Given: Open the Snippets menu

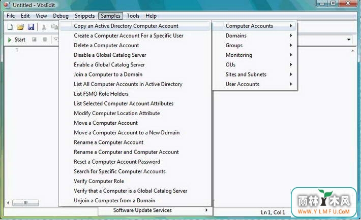Looking at the screenshot, I should click(x=84, y=16).
